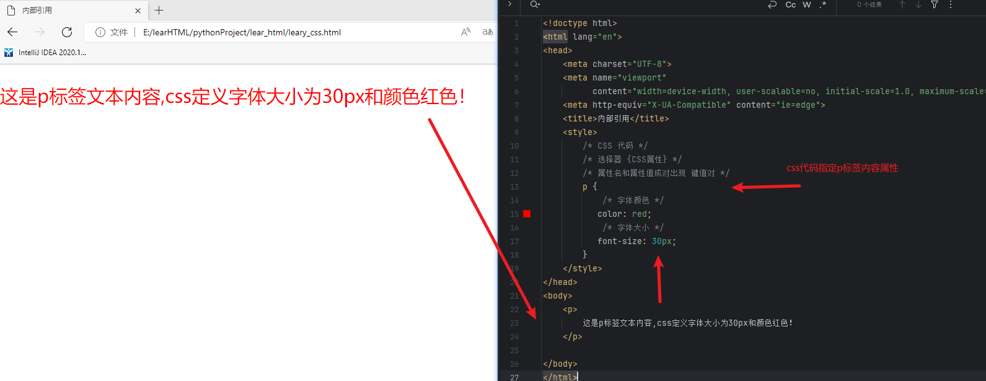
Task: Click the browser Forward arrow
Action: (x=40, y=32)
